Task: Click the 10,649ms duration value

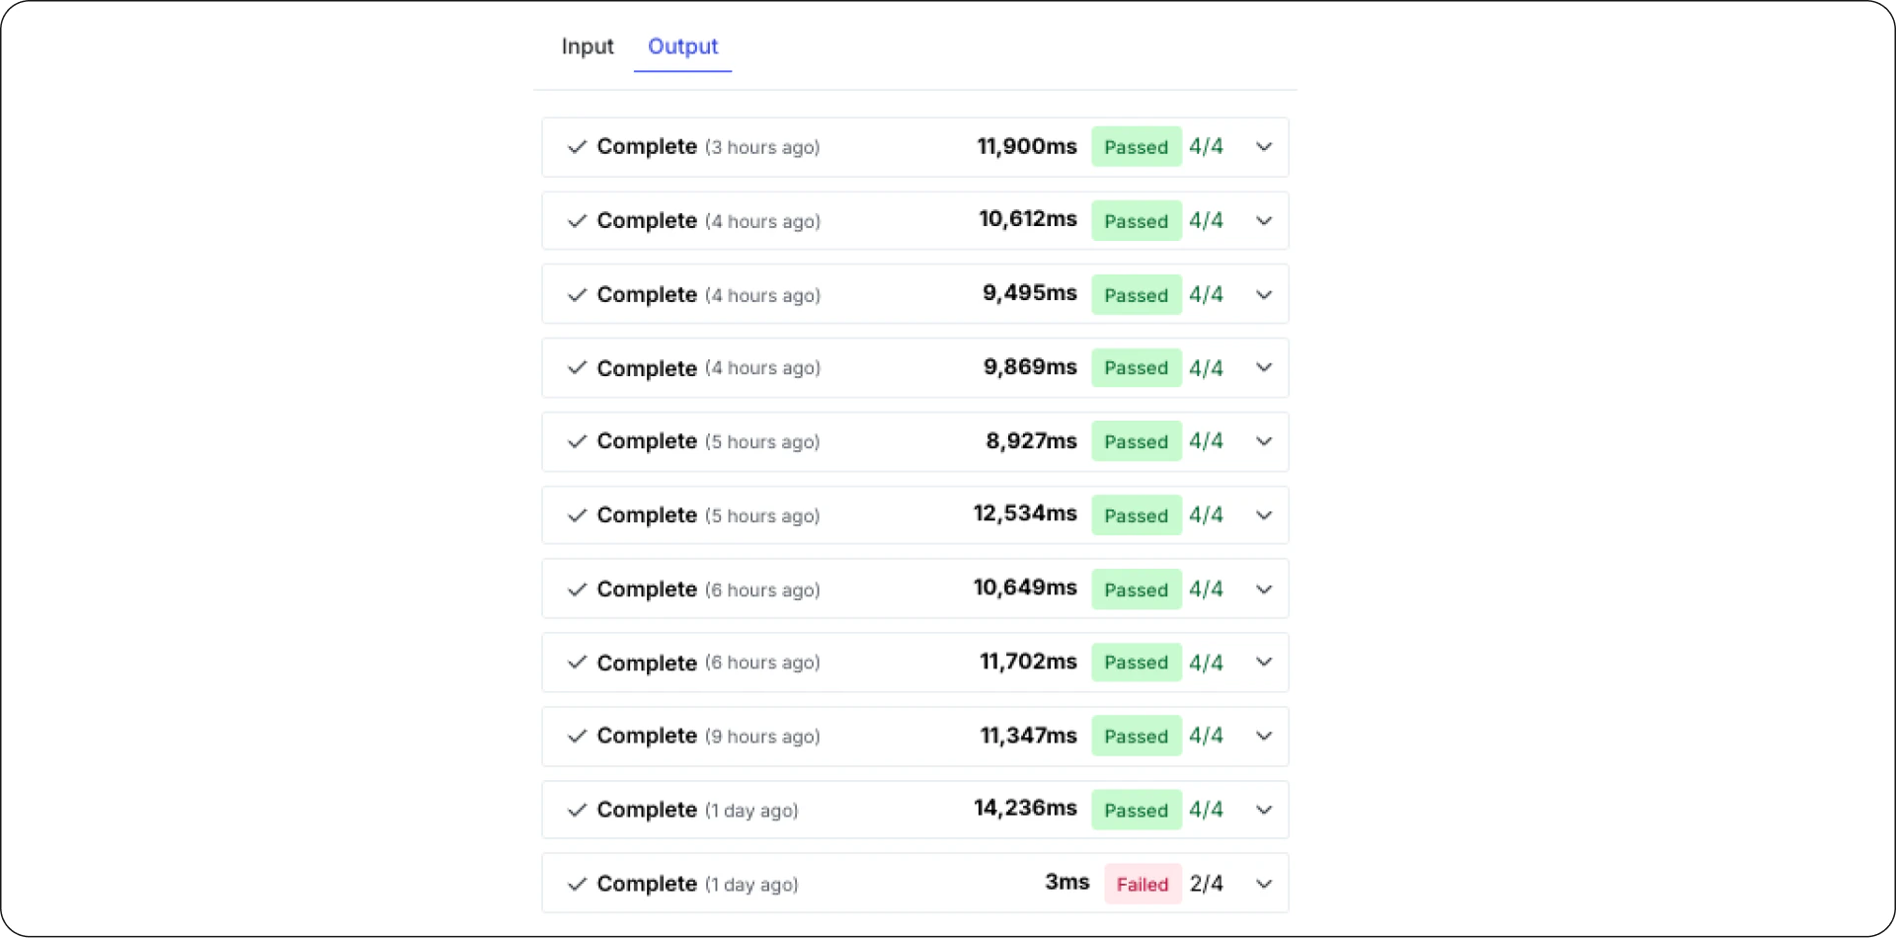Action: pos(1025,588)
